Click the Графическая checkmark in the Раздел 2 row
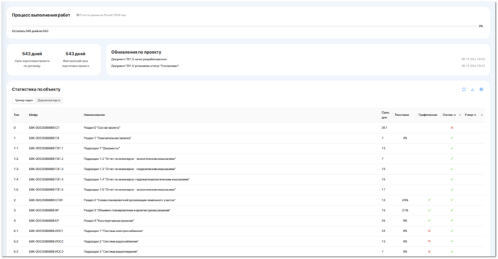The image size is (498, 259). tap(429, 200)
